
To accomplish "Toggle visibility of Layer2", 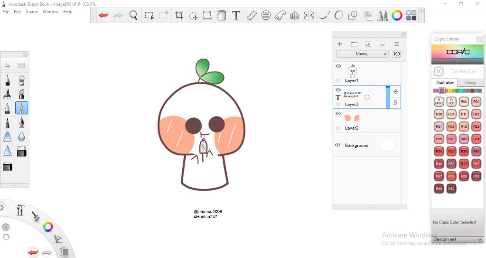I will coord(338,114).
